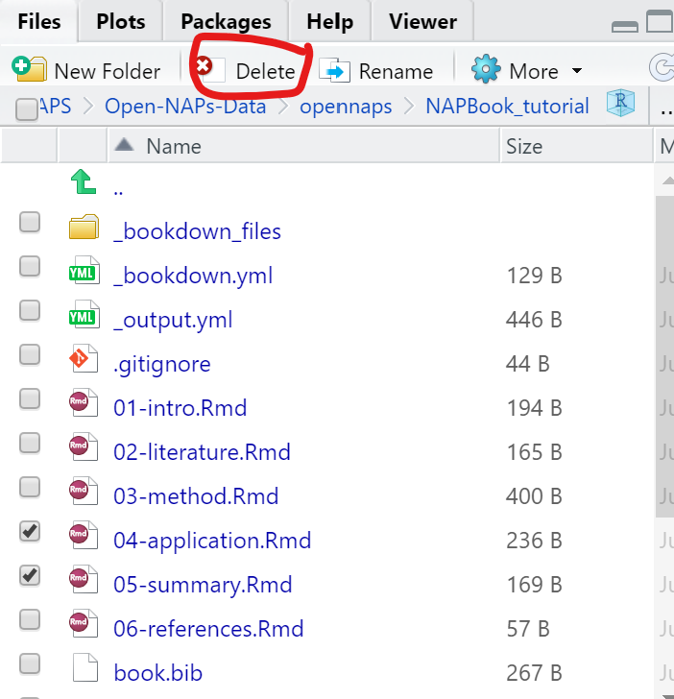Click the 01-intro.Rmd file icon
Screen dimensions: 674x699
(84, 407)
